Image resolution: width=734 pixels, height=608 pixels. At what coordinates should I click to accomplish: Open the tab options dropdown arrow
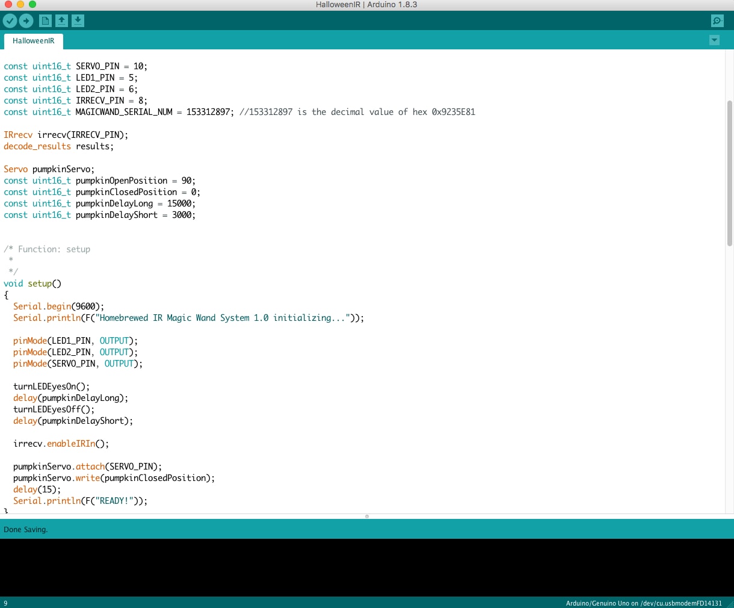(714, 40)
